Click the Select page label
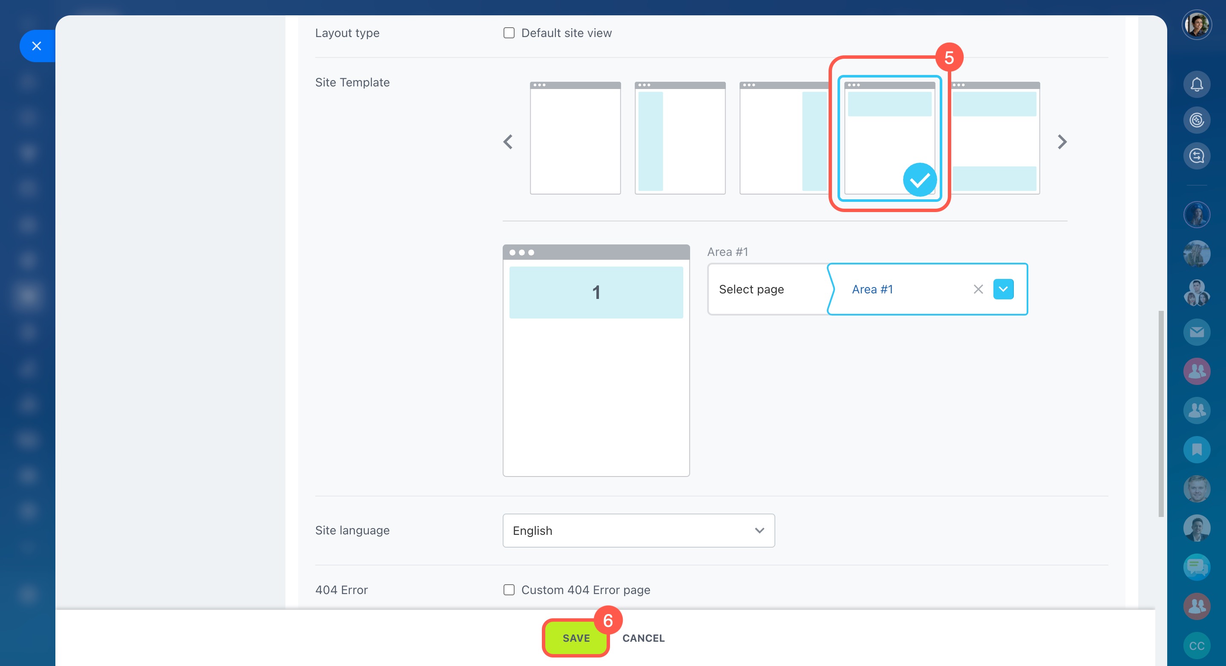The width and height of the screenshot is (1226, 666). coord(751,289)
